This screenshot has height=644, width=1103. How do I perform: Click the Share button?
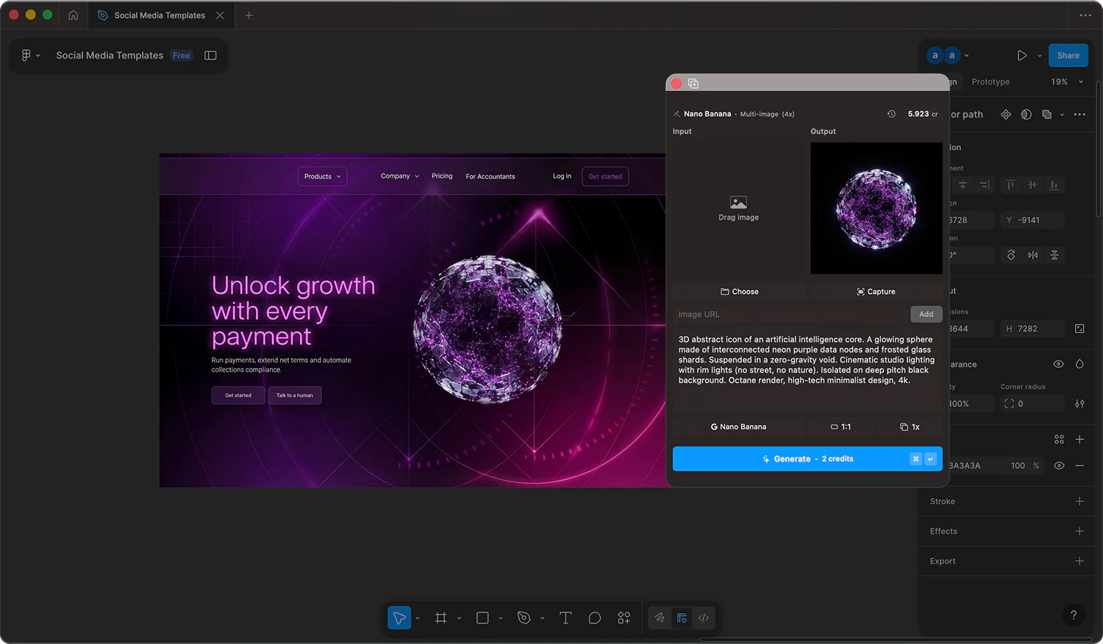tap(1068, 55)
